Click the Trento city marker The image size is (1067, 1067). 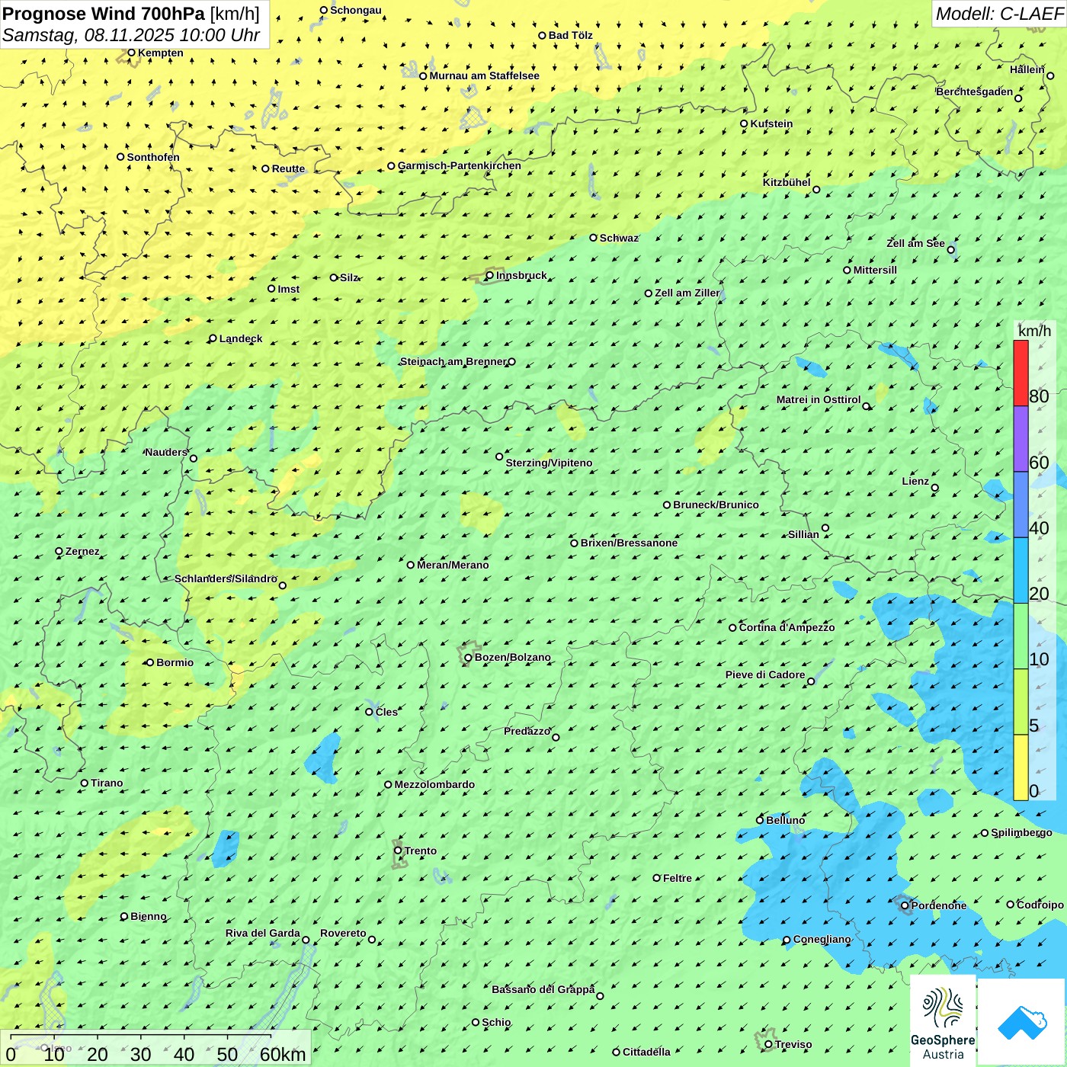click(398, 850)
